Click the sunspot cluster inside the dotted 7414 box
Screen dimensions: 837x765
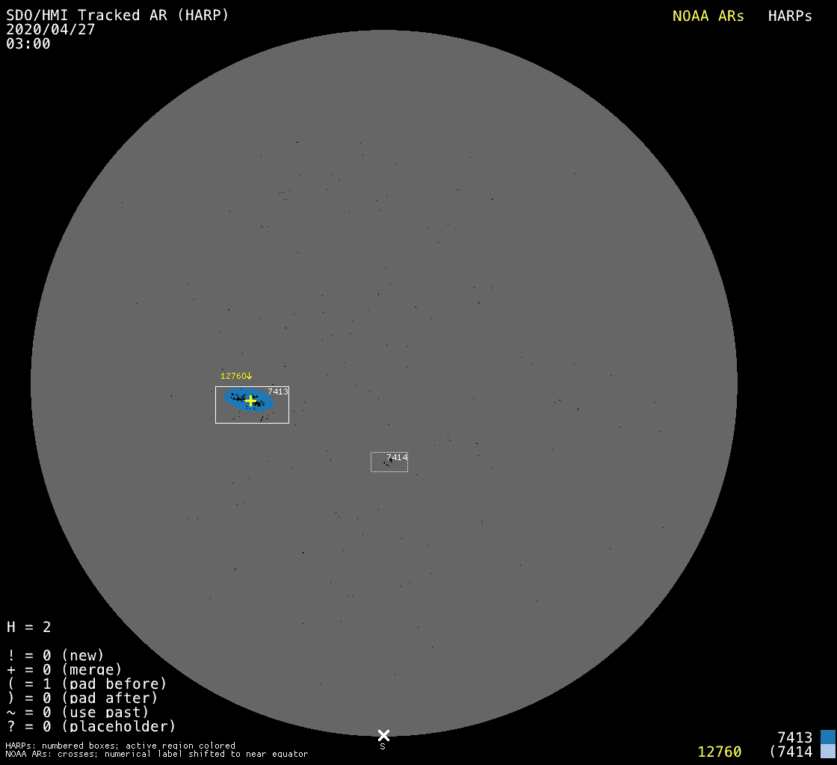[388, 463]
